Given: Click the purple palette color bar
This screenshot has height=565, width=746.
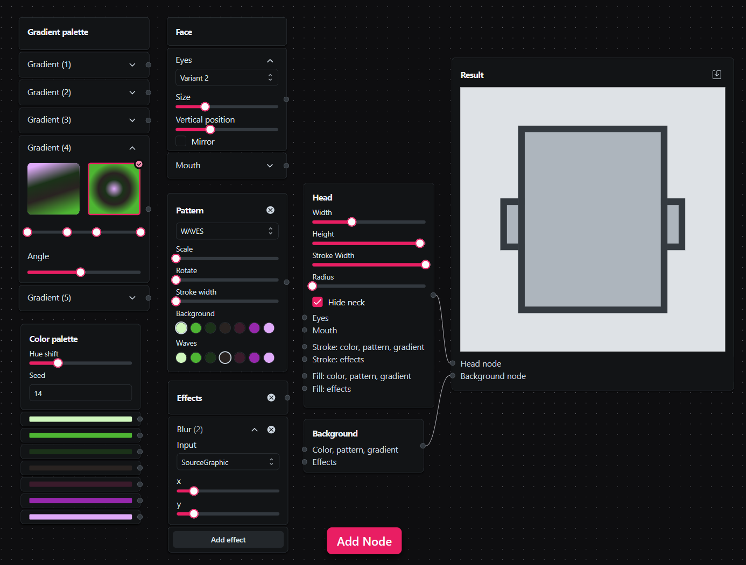Looking at the screenshot, I should click(80, 500).
